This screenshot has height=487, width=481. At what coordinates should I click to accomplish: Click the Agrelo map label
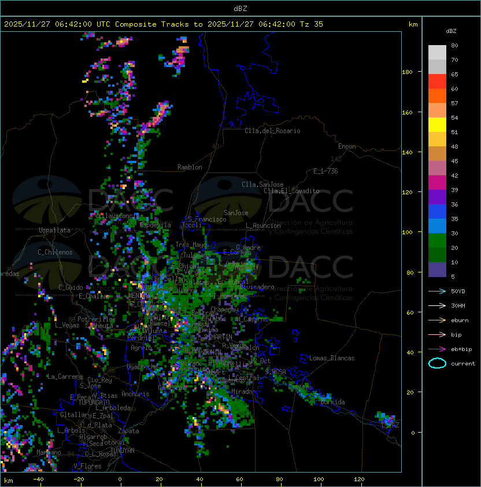pyautogui.click(x=141, y=348)
